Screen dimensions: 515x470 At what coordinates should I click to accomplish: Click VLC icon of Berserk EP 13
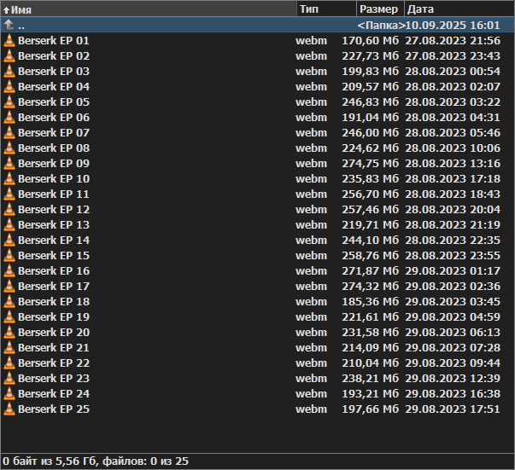tap(9, 224)
